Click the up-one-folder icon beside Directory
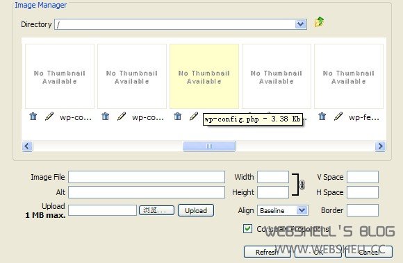This screenshot has height=263, width=403. 319,22
